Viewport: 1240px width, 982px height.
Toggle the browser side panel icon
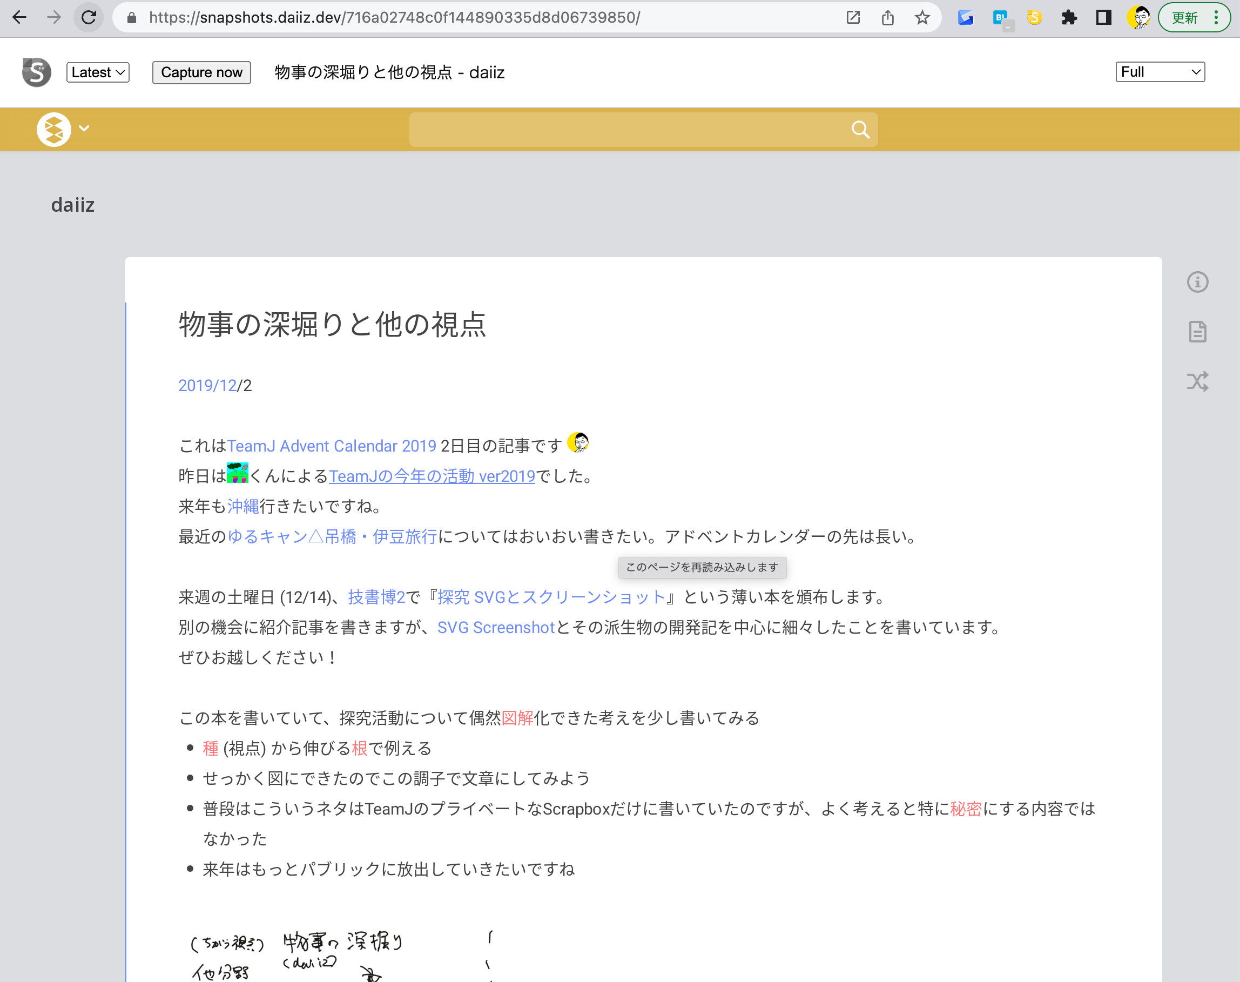pyautogui.click(x=1103, y=18)
